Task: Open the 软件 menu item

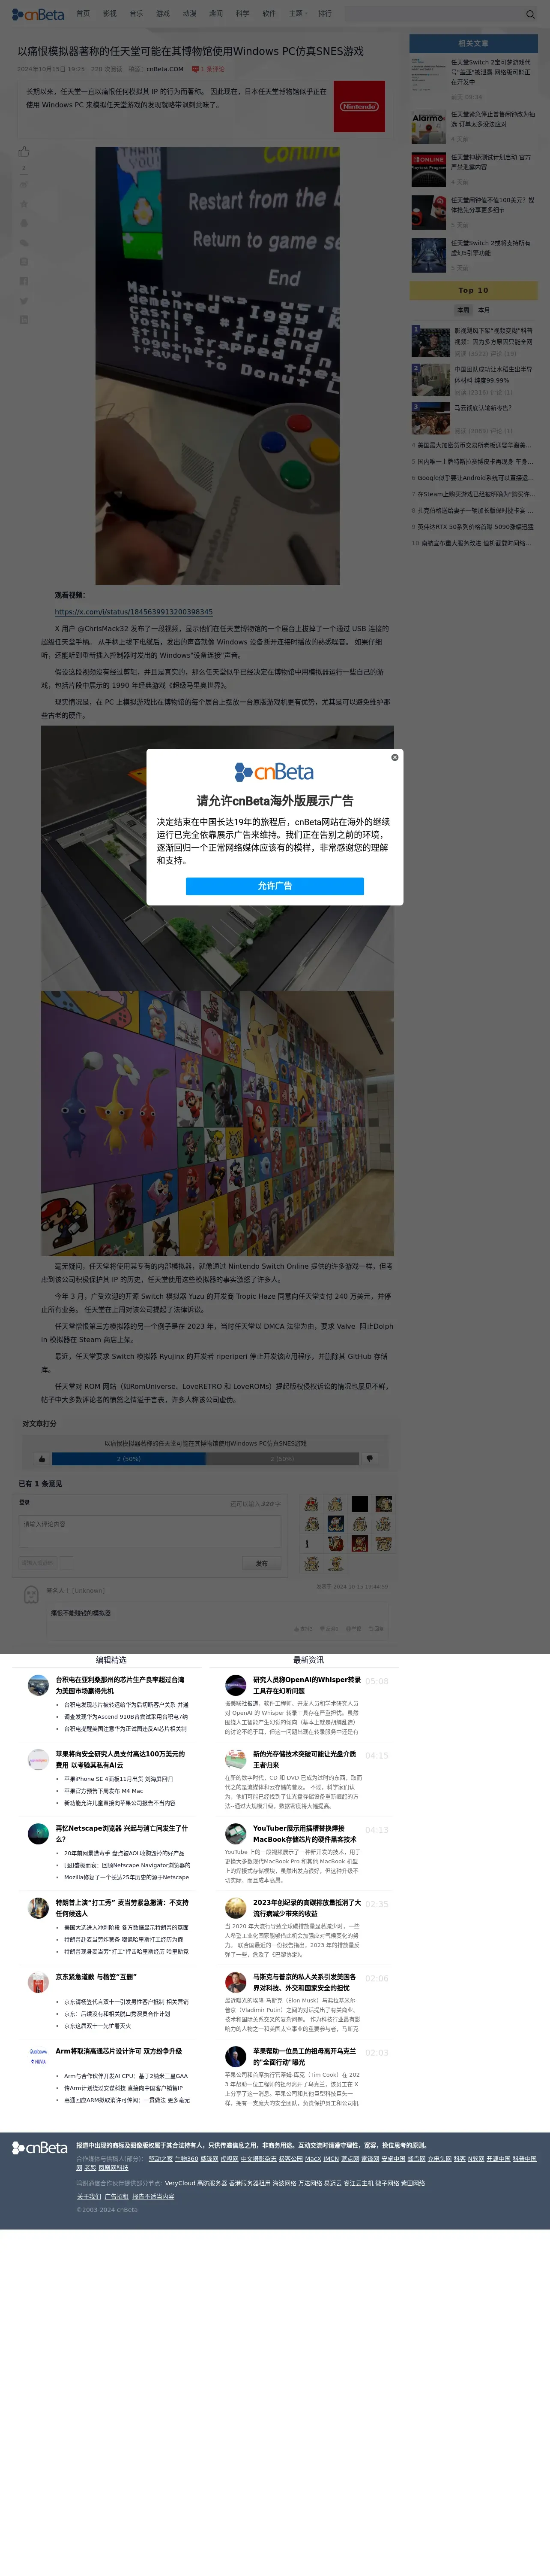Action: coord(269,14)
